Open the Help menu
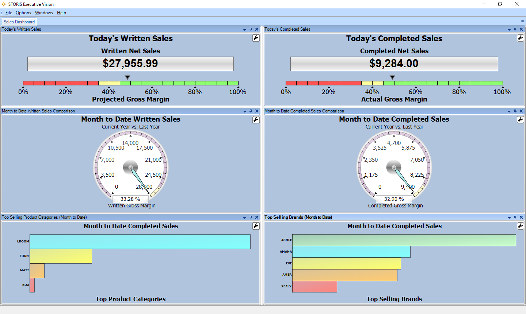Screen dimensions: 526x314 pos(61,13)
